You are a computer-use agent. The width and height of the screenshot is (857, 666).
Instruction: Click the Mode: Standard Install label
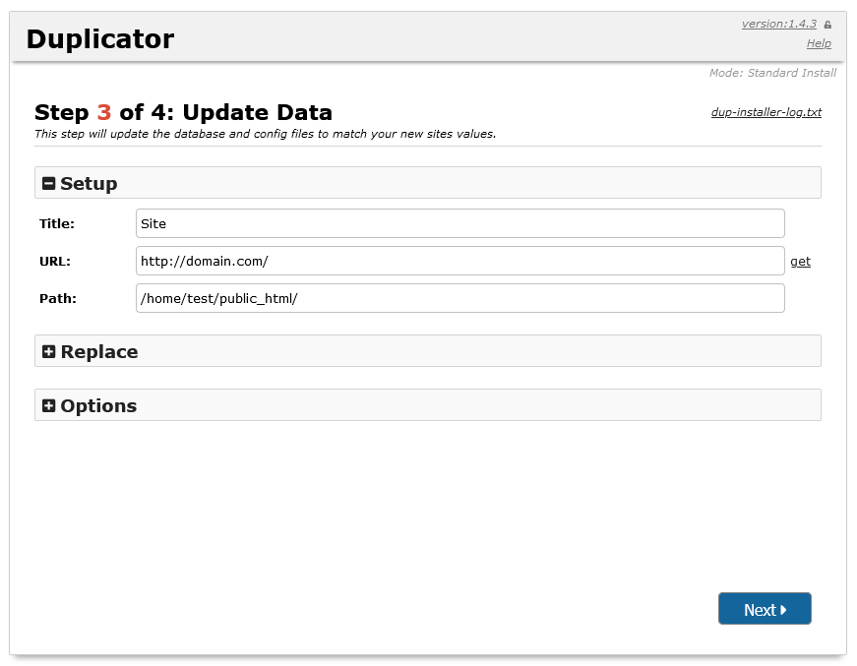[x=773, y=73]
